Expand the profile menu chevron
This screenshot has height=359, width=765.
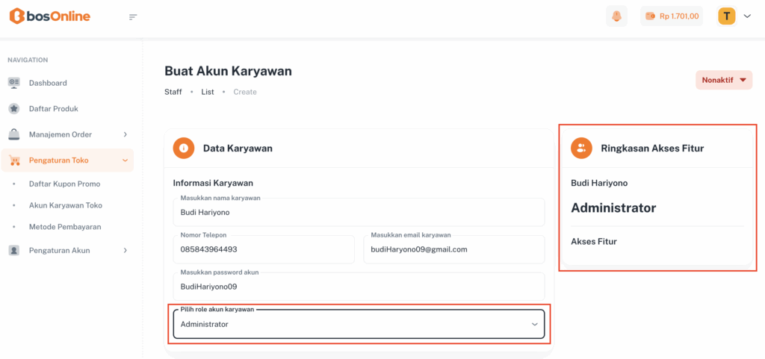click(747, 16)
